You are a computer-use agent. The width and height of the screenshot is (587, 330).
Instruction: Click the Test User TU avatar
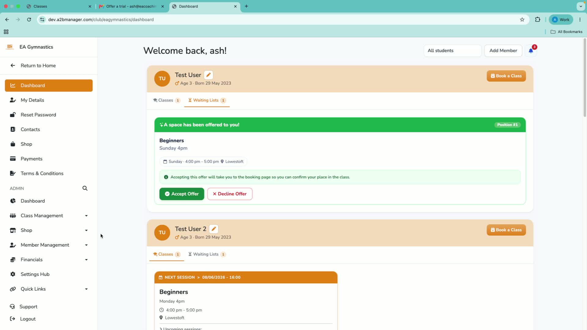tap(162, 79)
